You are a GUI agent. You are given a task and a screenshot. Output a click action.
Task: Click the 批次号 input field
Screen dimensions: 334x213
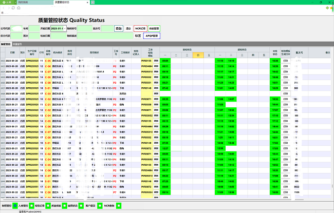(107, 29)
